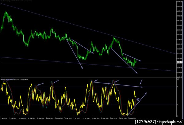Click the 26 May 2015 date label

point(59,118)
